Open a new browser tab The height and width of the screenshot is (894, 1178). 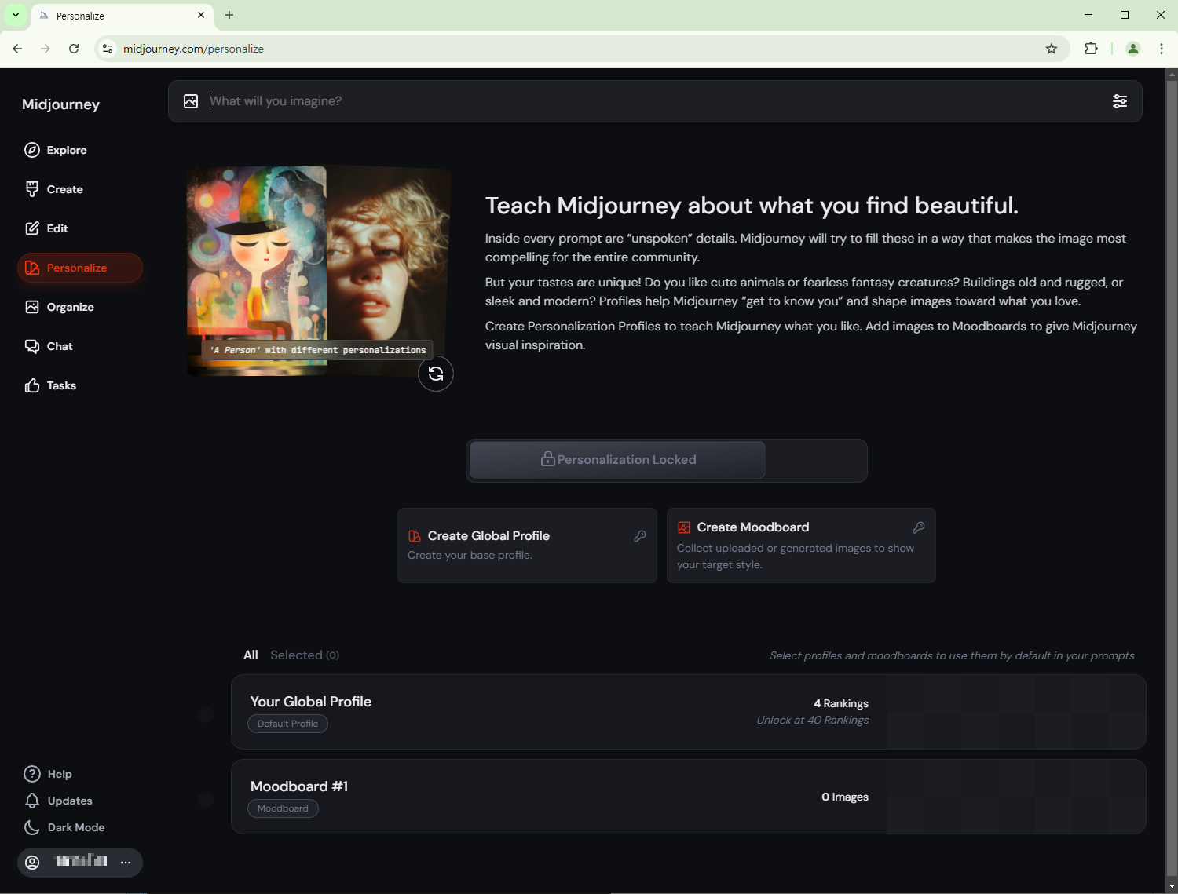click(x=229, y=15)
